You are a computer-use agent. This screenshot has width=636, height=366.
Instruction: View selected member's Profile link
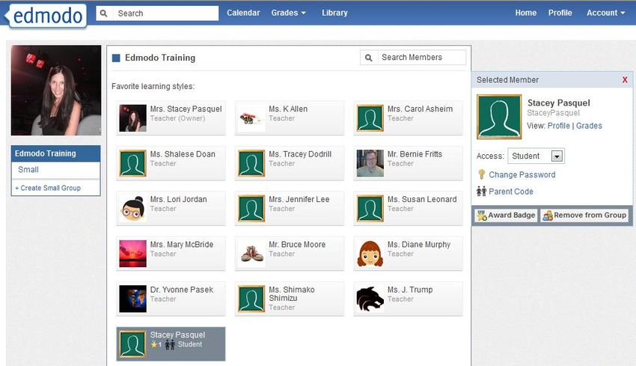[558, 126]
